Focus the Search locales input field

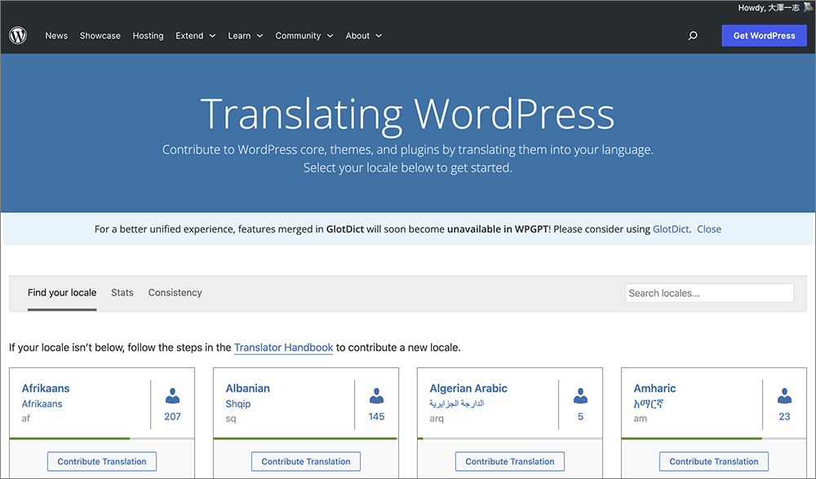tap(709, 293)
